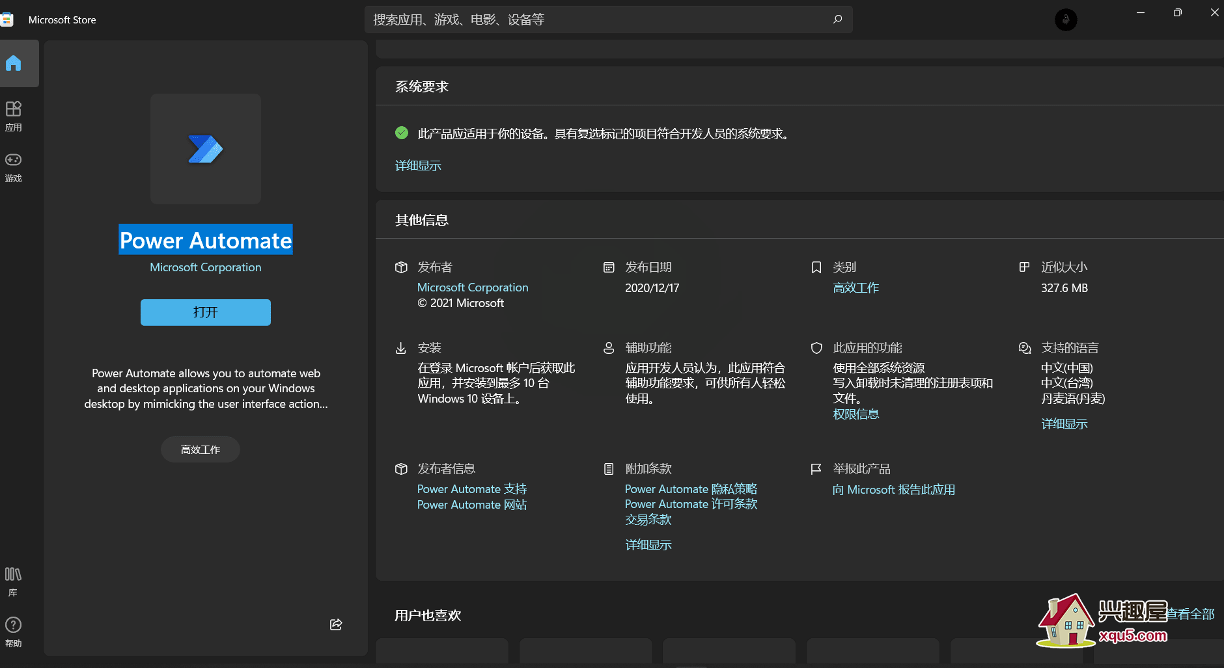Open Power Automate 支持 link

472,489
